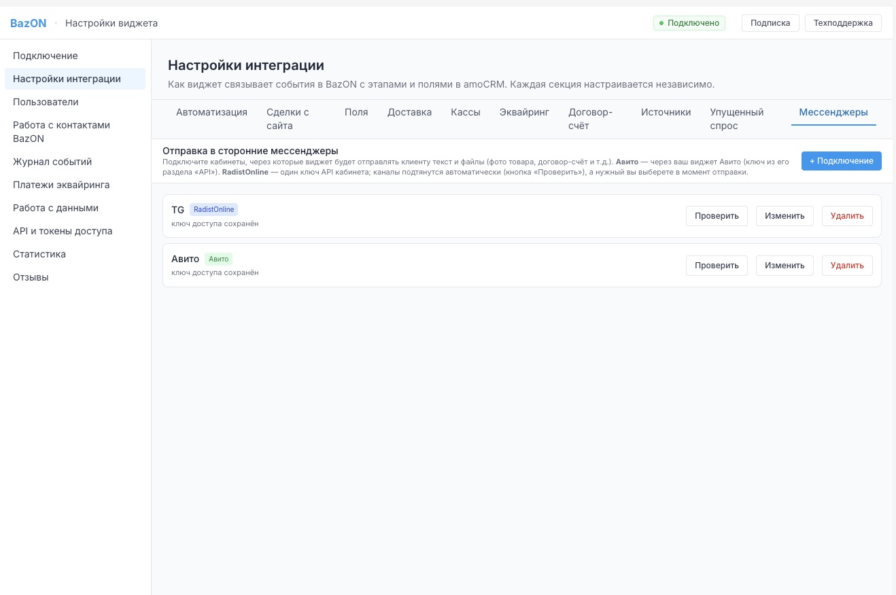Click the RadistOnline badge on TG row
Image resolution: width=896 pixels, height=595 pixels.
coord(214,209)
